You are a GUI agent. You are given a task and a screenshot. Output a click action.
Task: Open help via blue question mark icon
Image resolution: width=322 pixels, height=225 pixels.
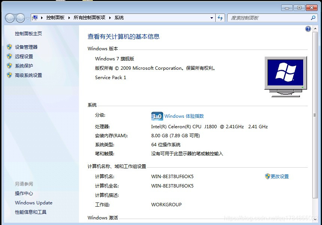tap(308, 29)
